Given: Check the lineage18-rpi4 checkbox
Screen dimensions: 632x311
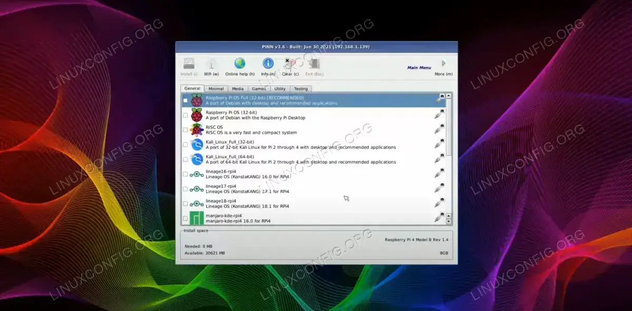Looking at the screenshot, I should click(x=185, y=203).
